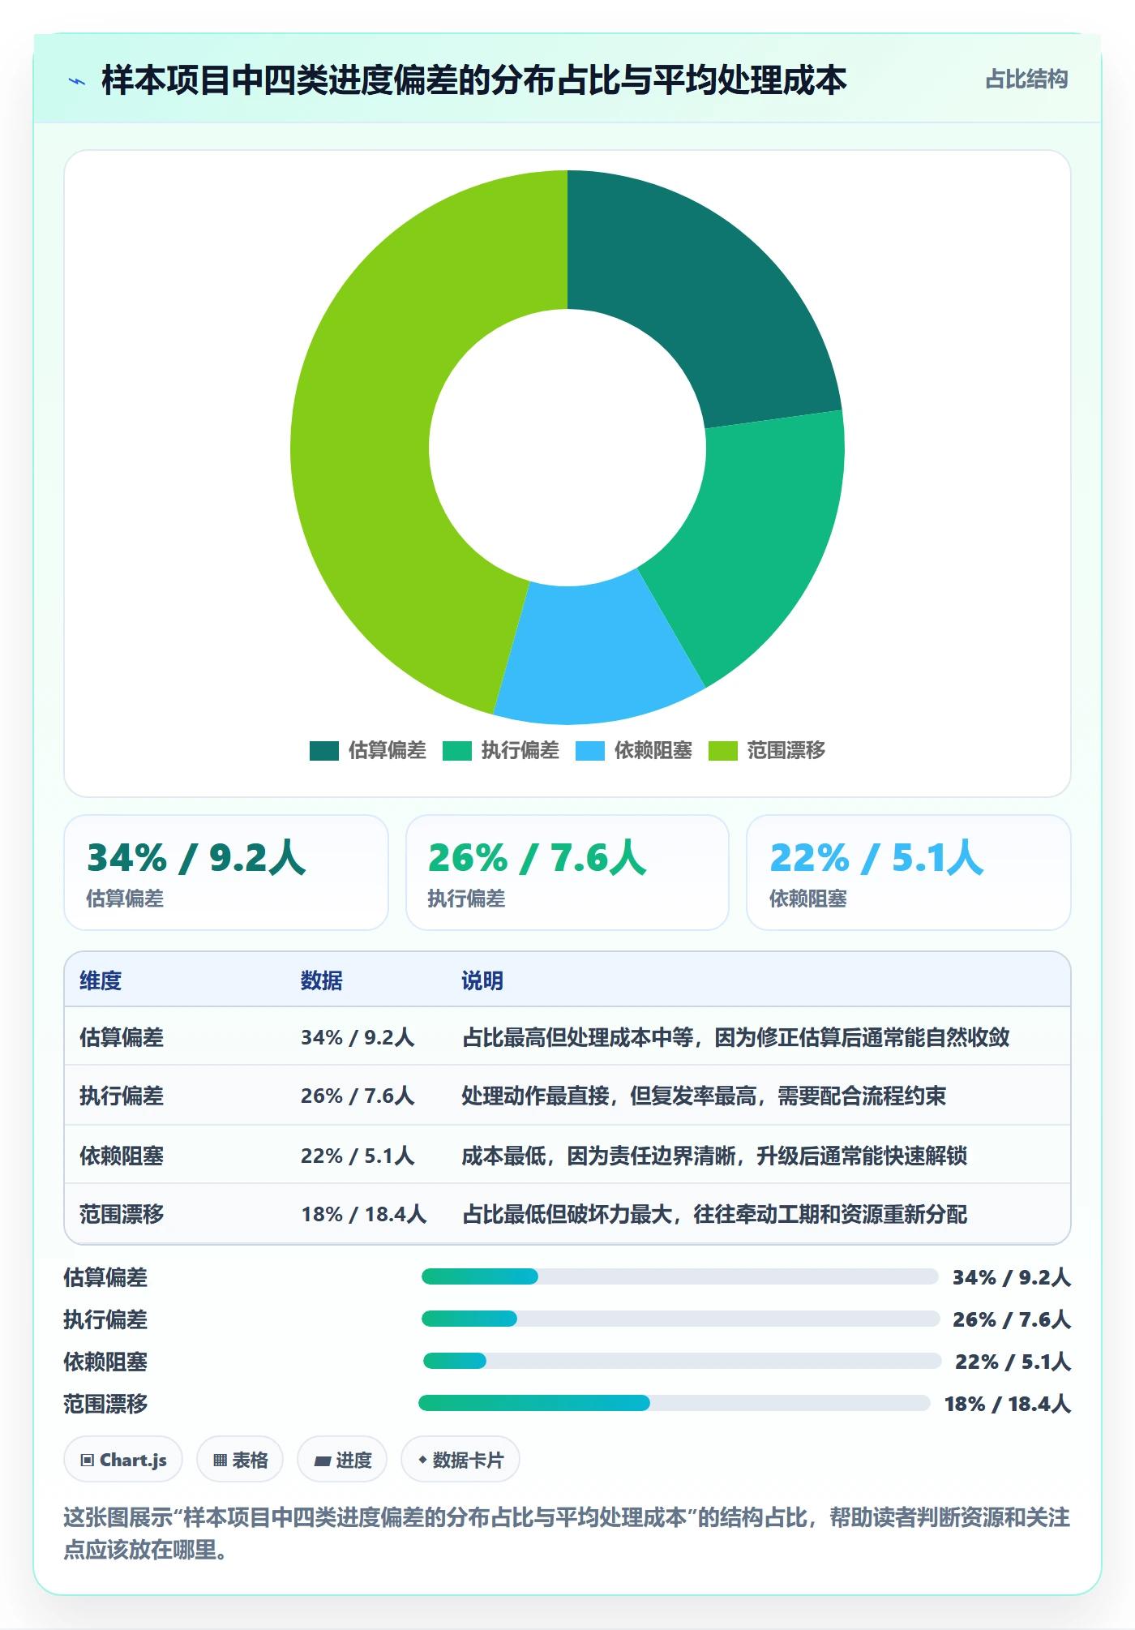Click the 表格 tag chip

pyautogui.click(x=240, y=1460)
